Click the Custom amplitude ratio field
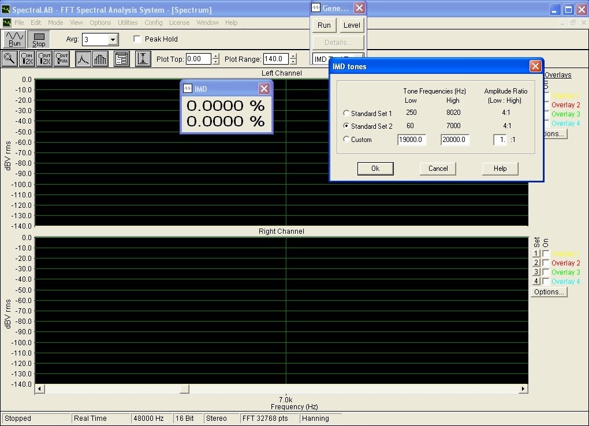This screenshot has height=426, width=589. point(500,140)
